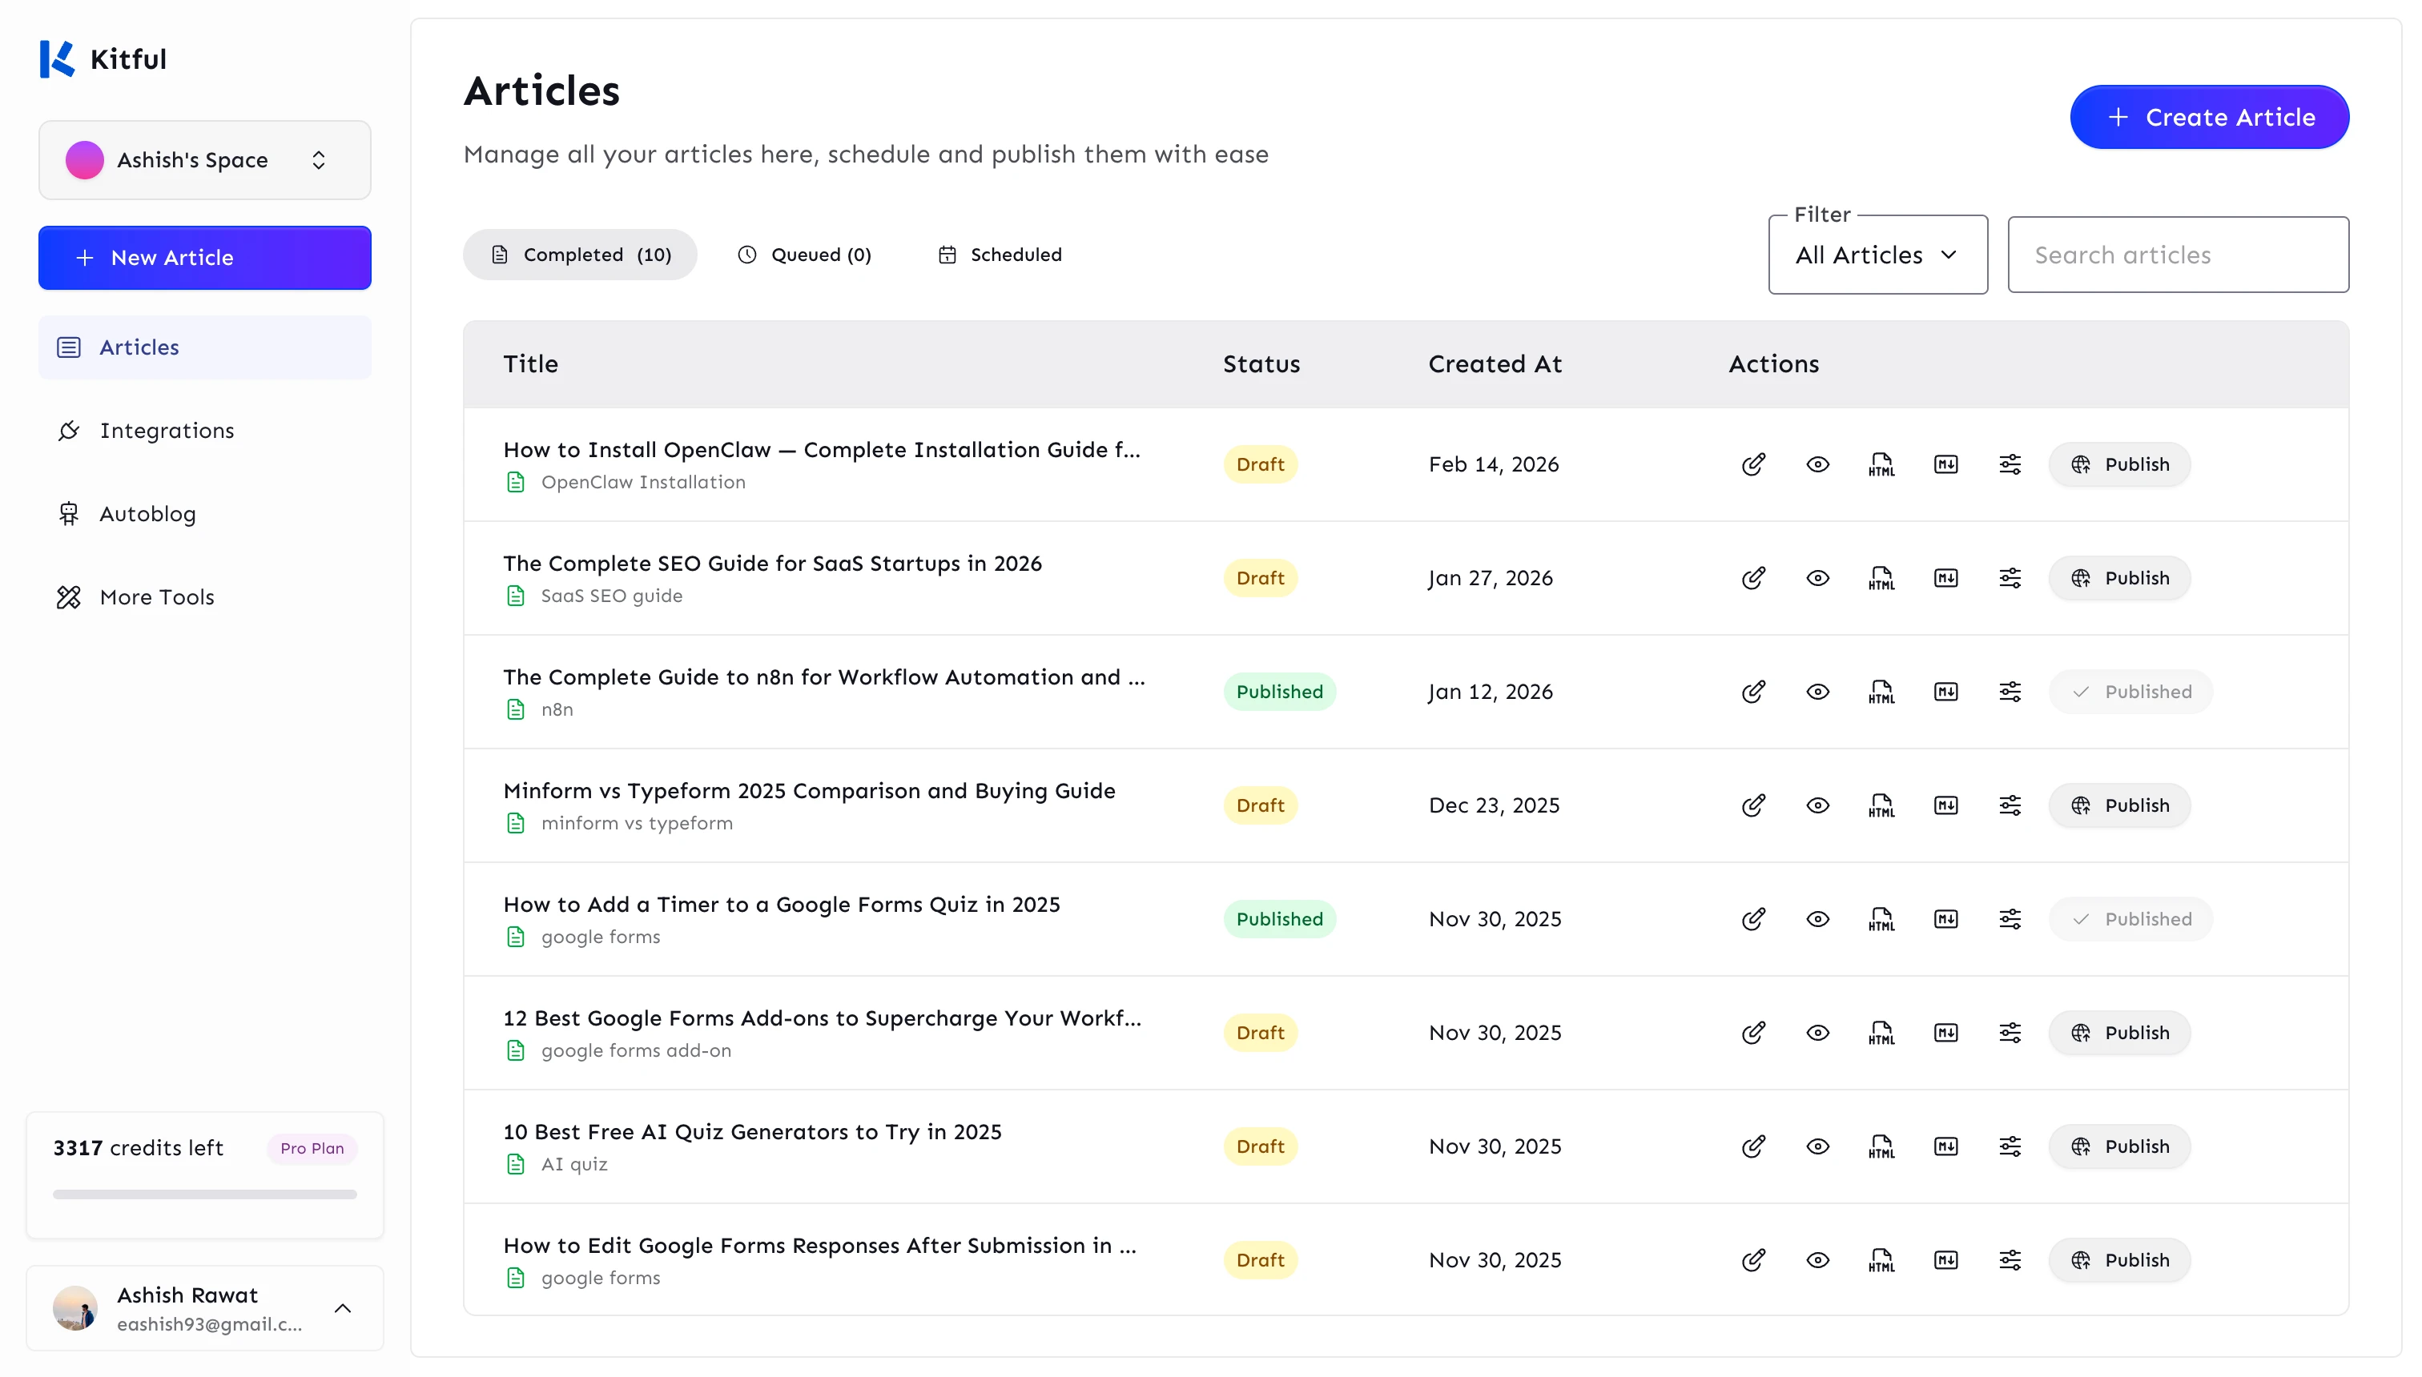This screenshot has width=2422, height=1377.
Task: Expand the Ashish's Space workspace switcher
Action: click(204, 160)
